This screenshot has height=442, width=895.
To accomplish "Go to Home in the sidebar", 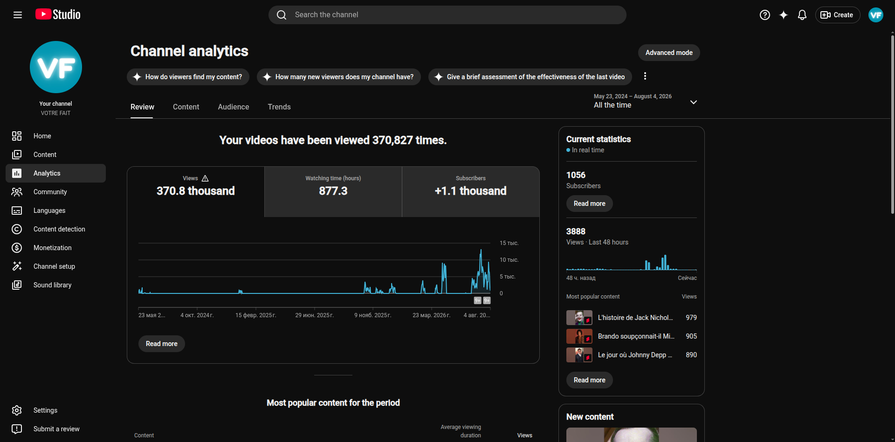I will 56,136.
